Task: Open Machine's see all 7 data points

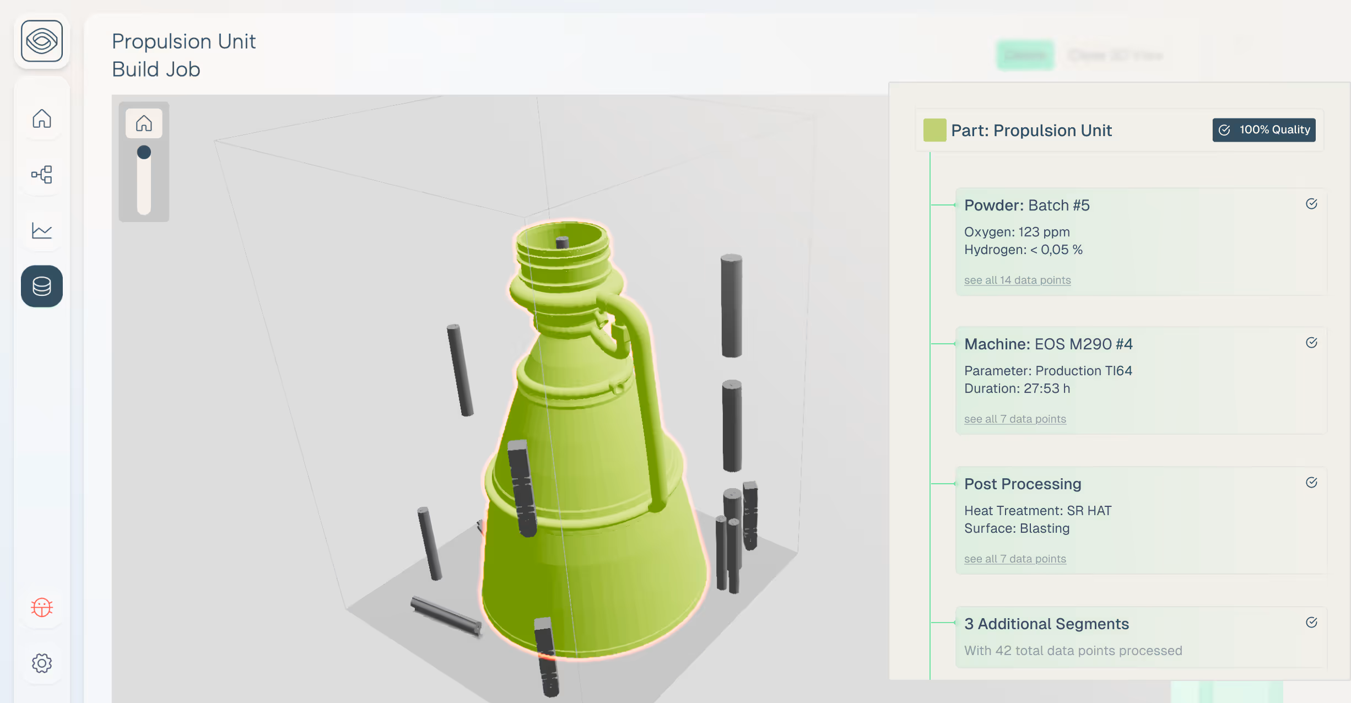Action: point(1015,419)
